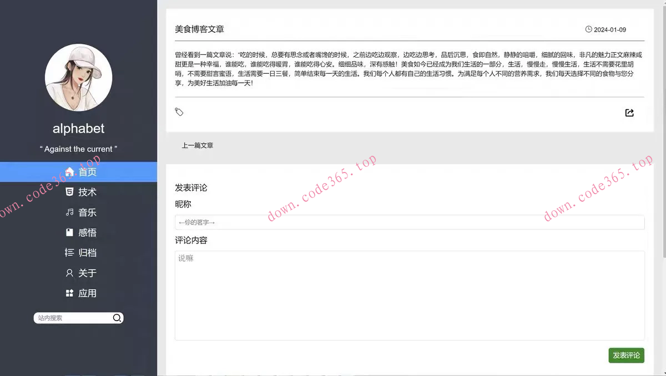The height and width of the screenshot is (376, 666).
Task: Click the tag icon below the article
Action: [179, 112]
